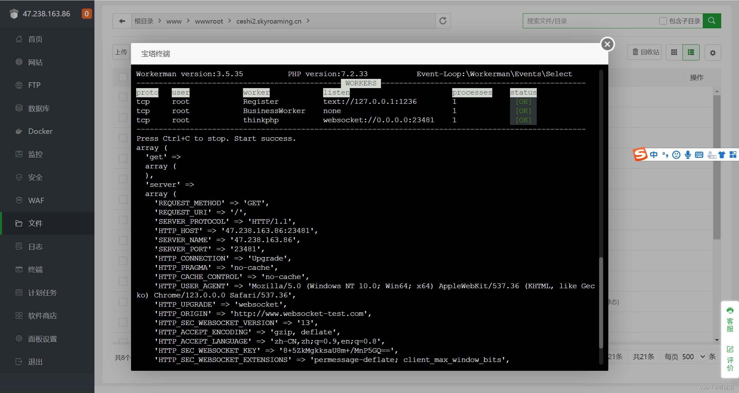Click the back arrow in path bar
This screenshot has width=739, height=393.
[x=122, y=21]
